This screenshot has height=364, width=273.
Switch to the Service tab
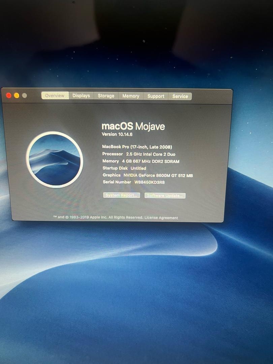click(180, 96)
